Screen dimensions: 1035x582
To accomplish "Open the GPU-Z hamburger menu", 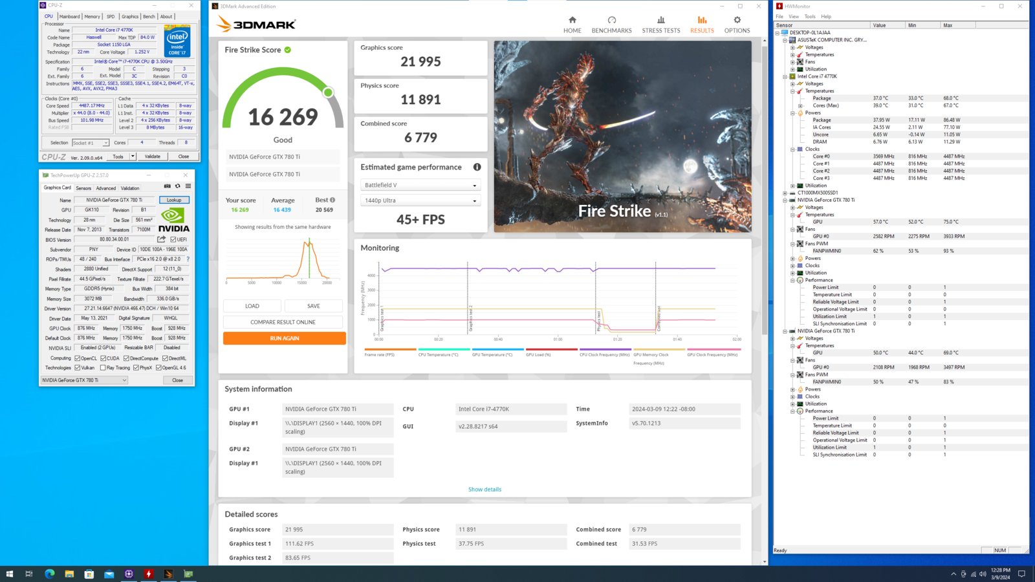I will coord(188,186).
